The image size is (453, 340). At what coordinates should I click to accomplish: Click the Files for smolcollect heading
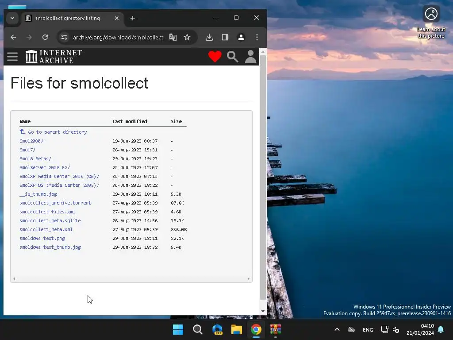click(x=80, y=83)
